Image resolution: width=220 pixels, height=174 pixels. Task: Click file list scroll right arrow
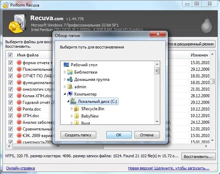coord(206,146)
